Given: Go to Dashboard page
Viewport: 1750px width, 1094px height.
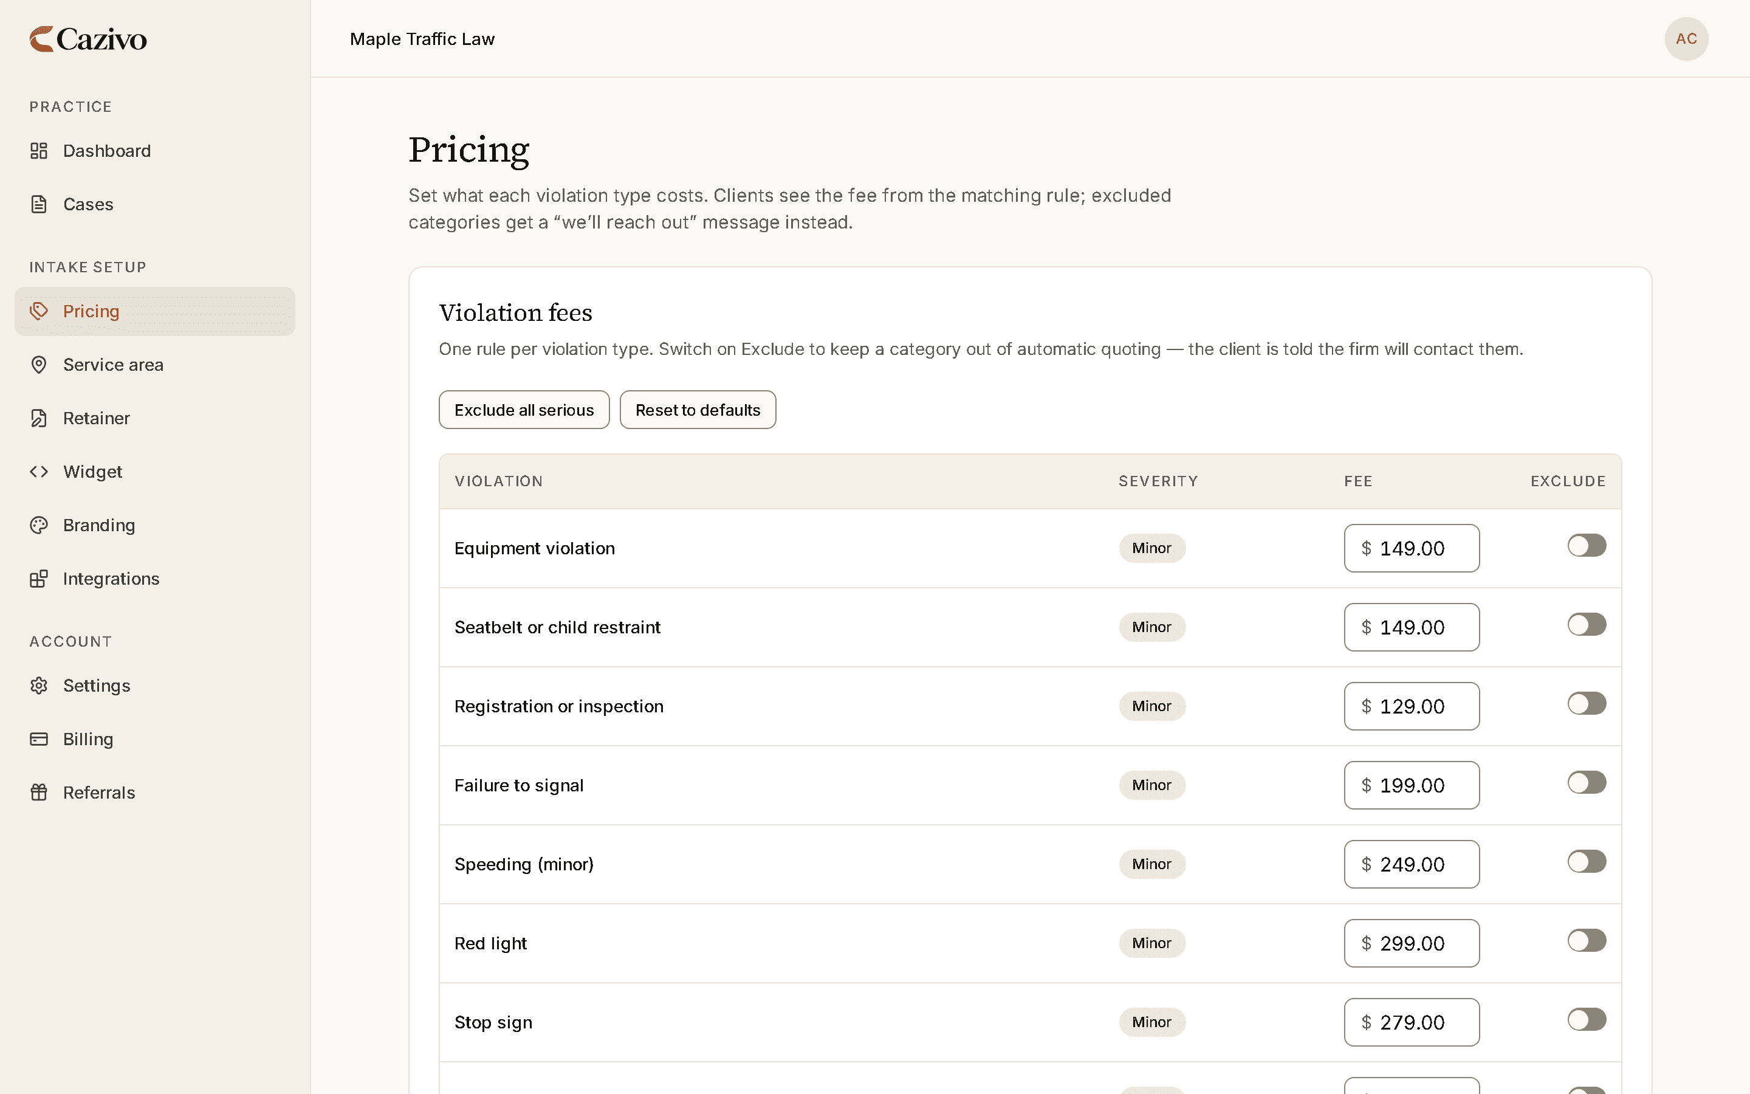Looking at the screenshot, I should click(x=155, y=151).
